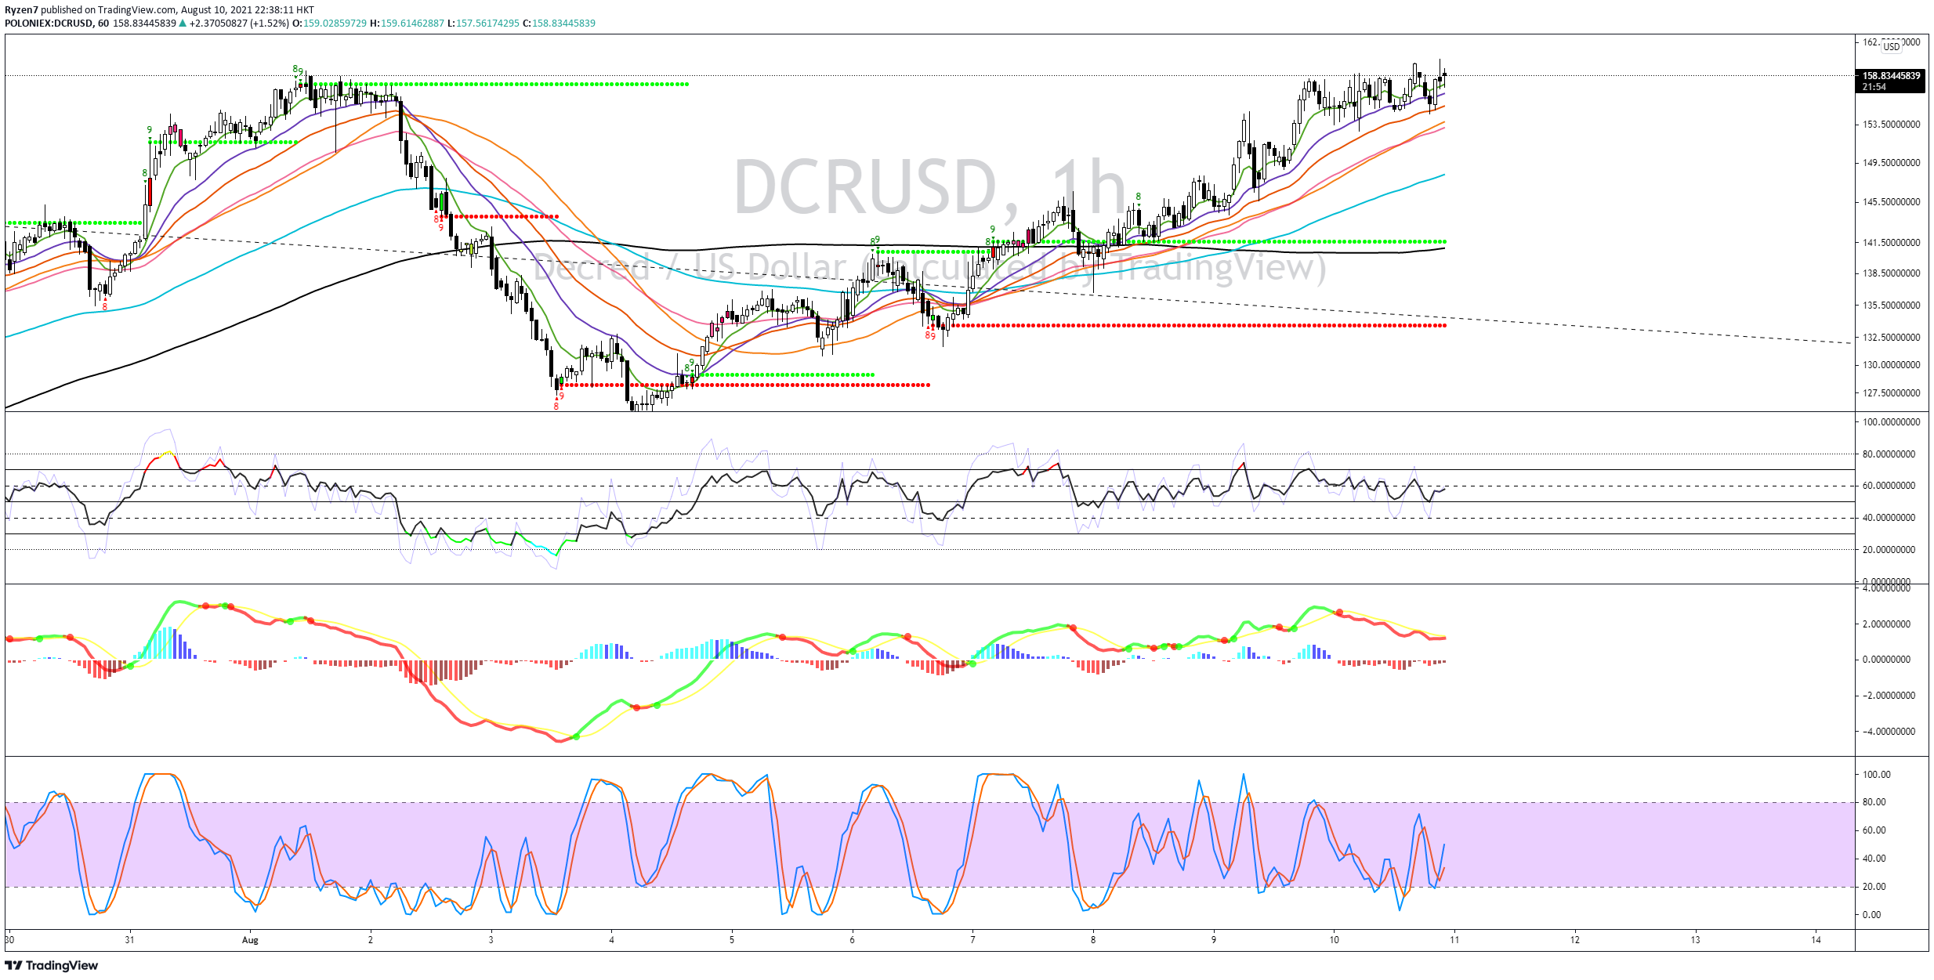The width and height of the screenshot is (1934, 980).
Task: Click the low value L:157.56174295
Action: click(483, 24)
